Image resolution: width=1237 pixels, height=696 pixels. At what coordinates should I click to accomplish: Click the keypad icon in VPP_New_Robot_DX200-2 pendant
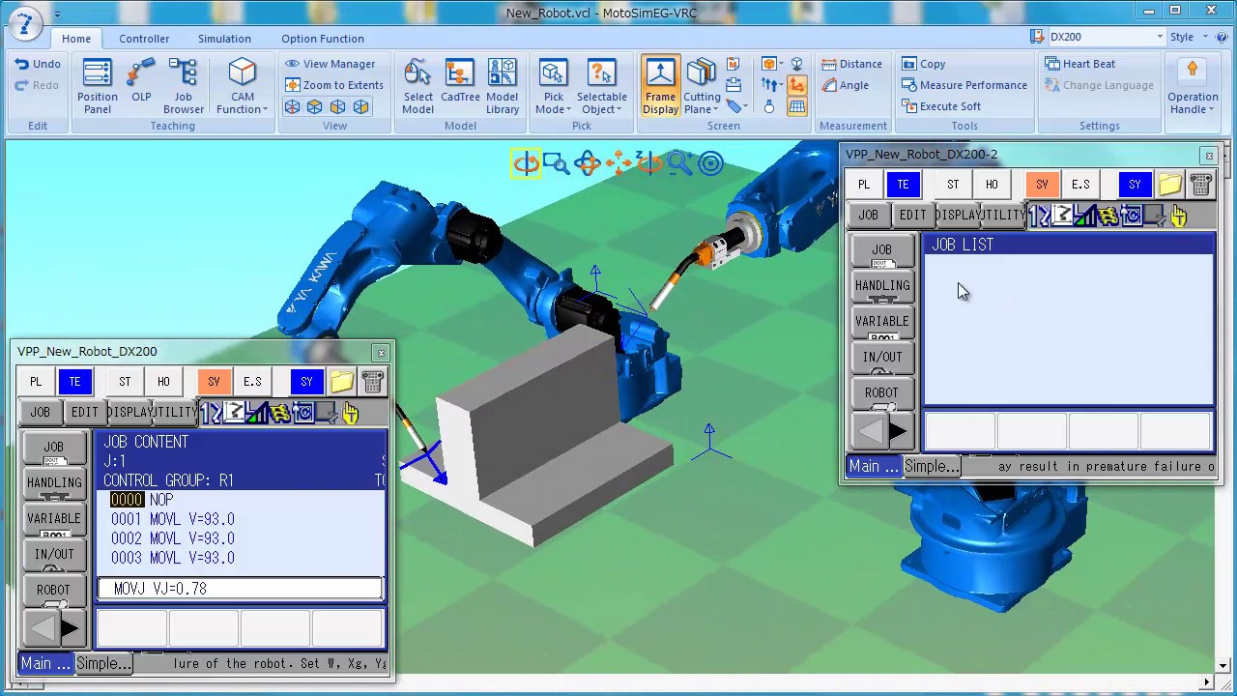pos(1200,184)
